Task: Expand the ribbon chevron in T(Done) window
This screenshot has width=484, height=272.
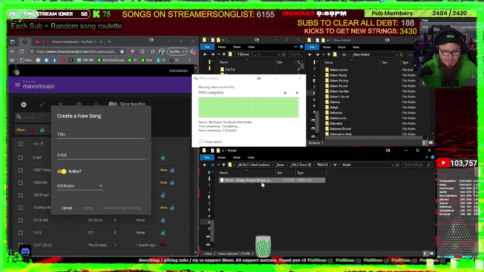Action: (x=296, y=47)
